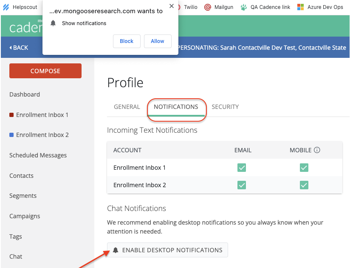Switch to the General tab
350x268 pixels.
pos(127,107)
